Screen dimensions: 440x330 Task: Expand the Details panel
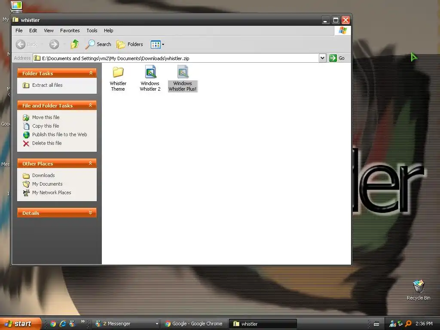point(91,213)
